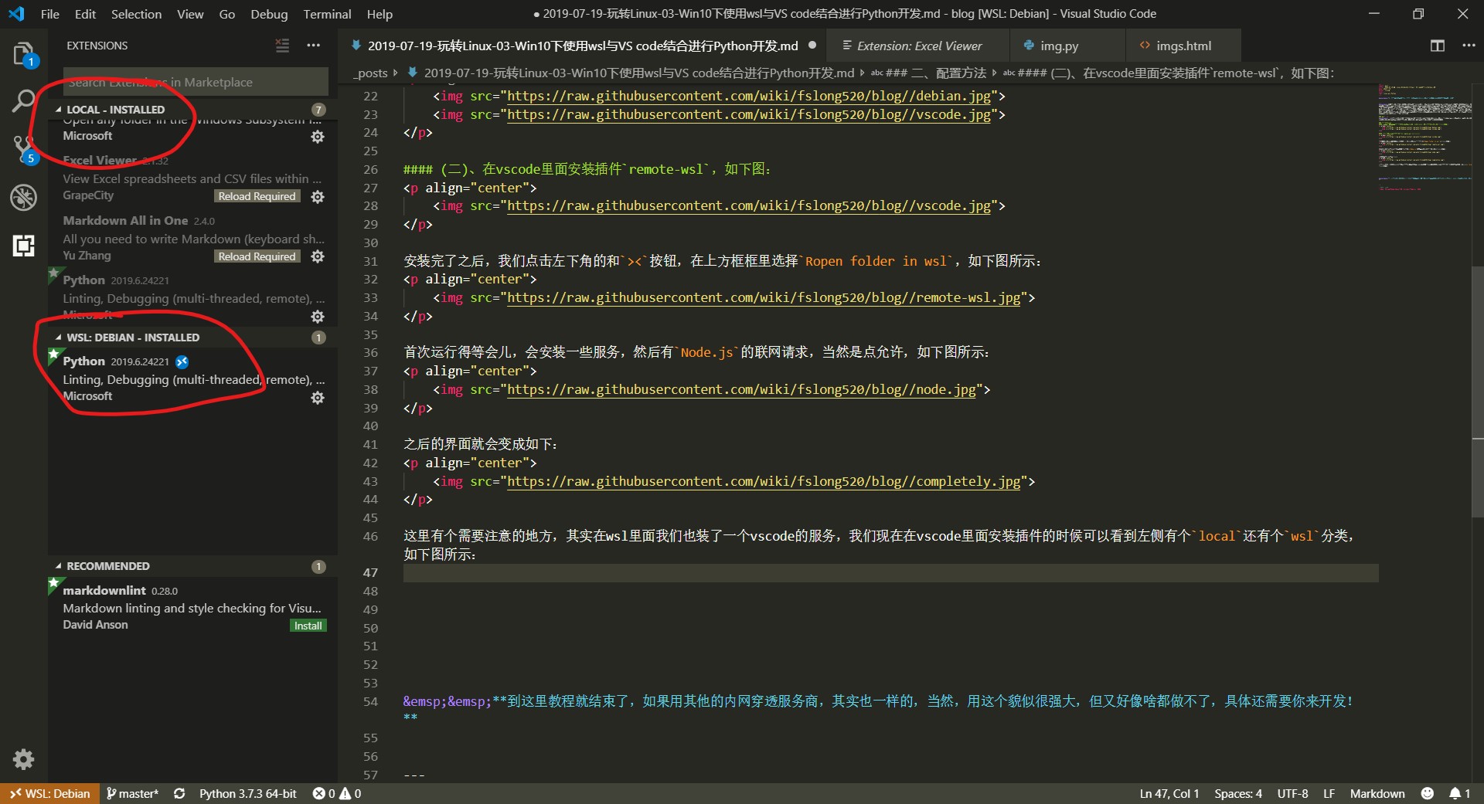Click WSL: Debian remote indicator
Screen dimensions: 1484x804
pyautogui.click(x=49, y=793)
